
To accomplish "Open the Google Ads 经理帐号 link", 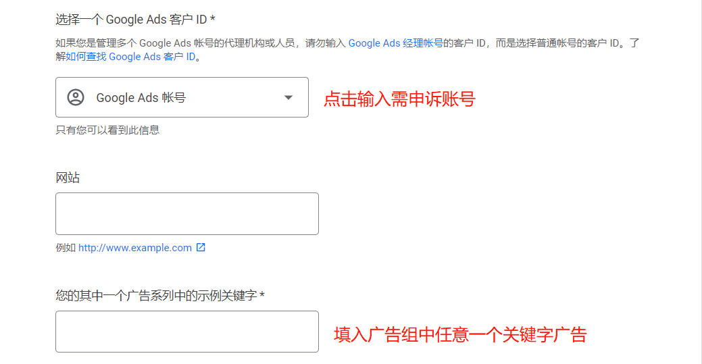I will [x=395, y=43].
